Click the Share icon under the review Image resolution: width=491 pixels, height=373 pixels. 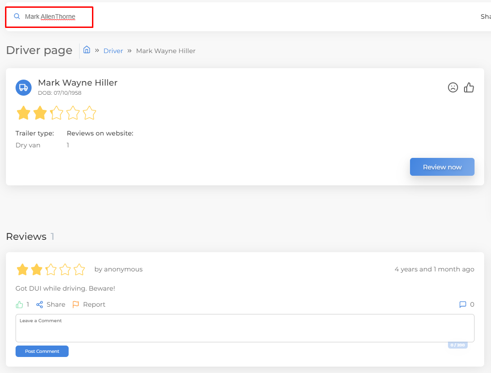click(x=40, y=304)
